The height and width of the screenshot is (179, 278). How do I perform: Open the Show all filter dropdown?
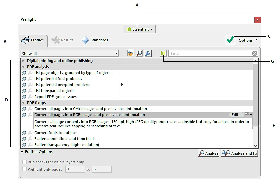70,54
